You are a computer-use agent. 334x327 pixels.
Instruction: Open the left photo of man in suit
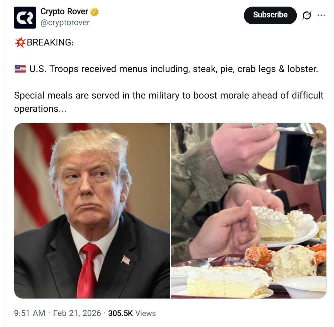pyautogui.click(x=92, y=211)
